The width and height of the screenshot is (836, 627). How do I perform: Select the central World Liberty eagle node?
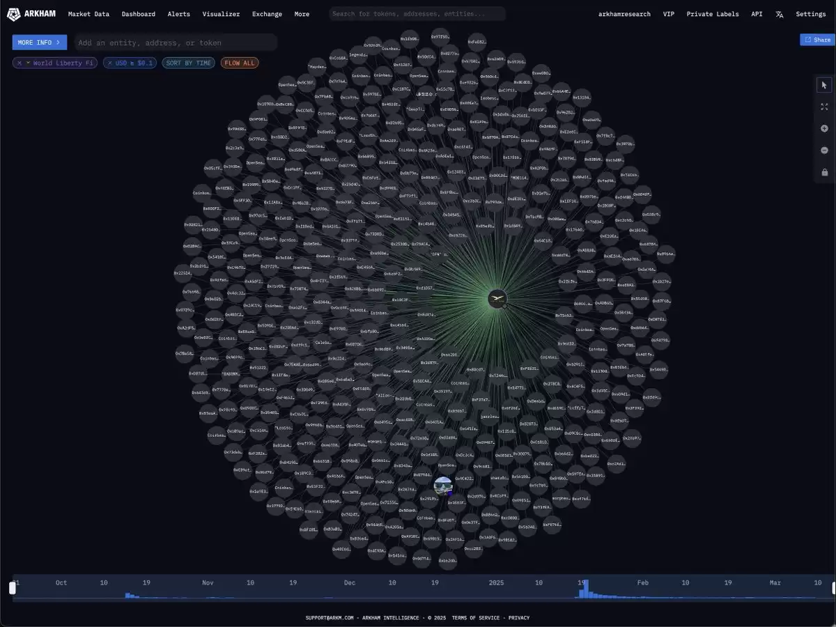coord(497,300)
